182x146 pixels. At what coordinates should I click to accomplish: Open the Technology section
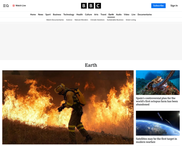pos(69,15)
